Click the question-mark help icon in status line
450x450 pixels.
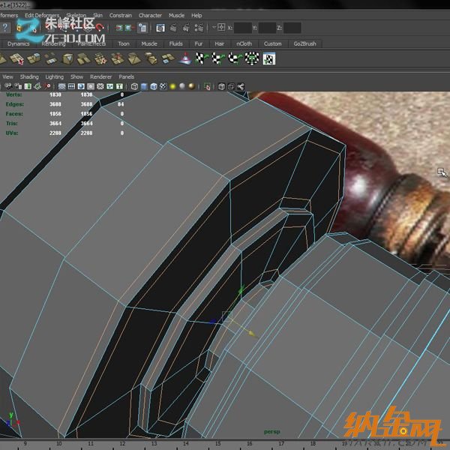[5, 28]
